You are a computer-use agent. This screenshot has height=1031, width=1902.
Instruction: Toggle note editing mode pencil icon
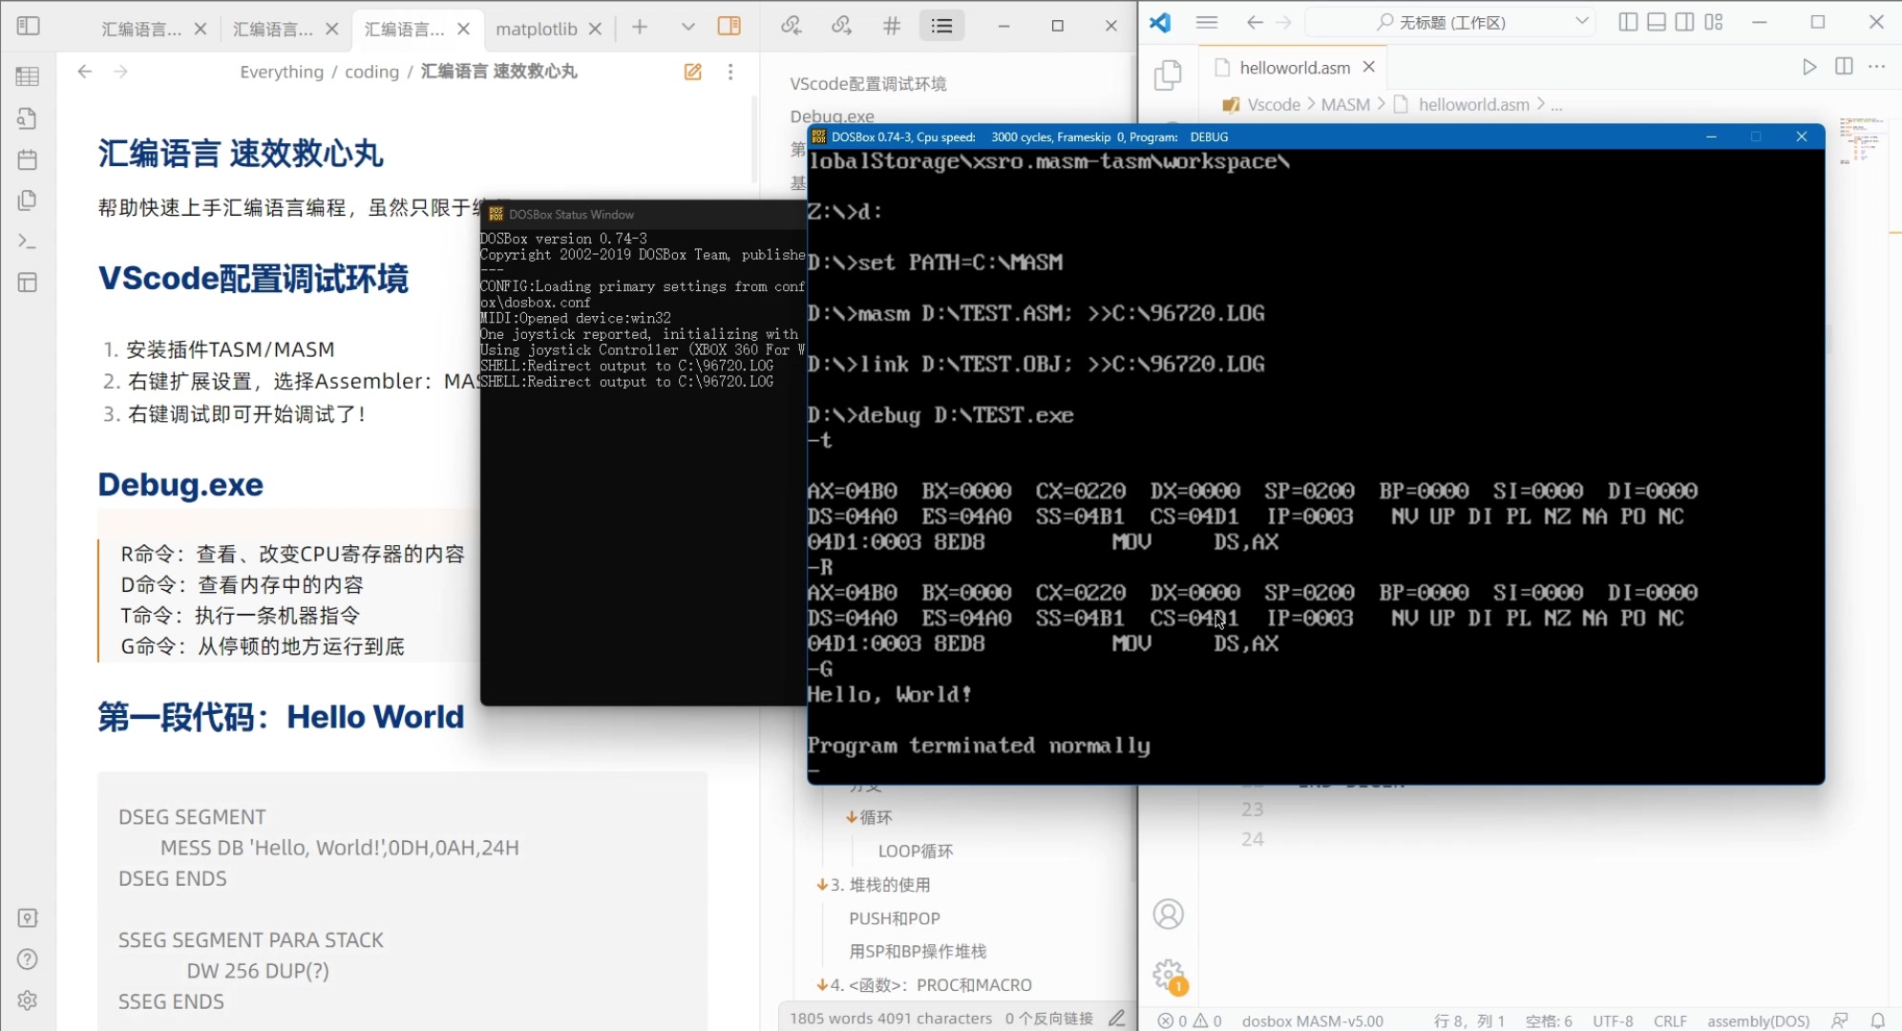[693, 72]
